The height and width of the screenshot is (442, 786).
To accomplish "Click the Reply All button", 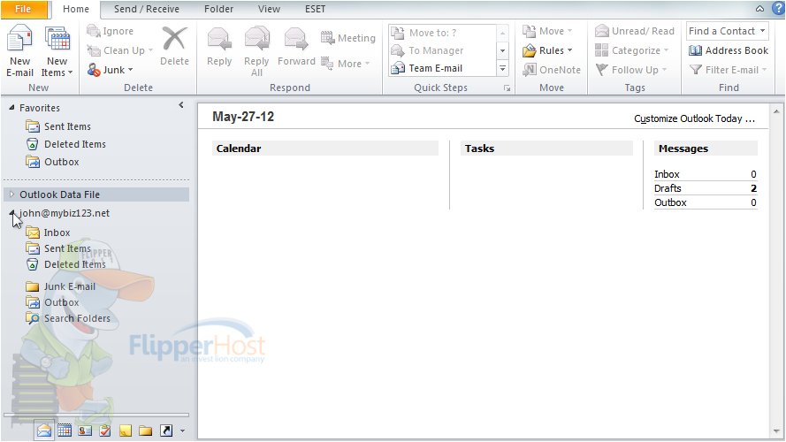I will (x=256, y=52).
